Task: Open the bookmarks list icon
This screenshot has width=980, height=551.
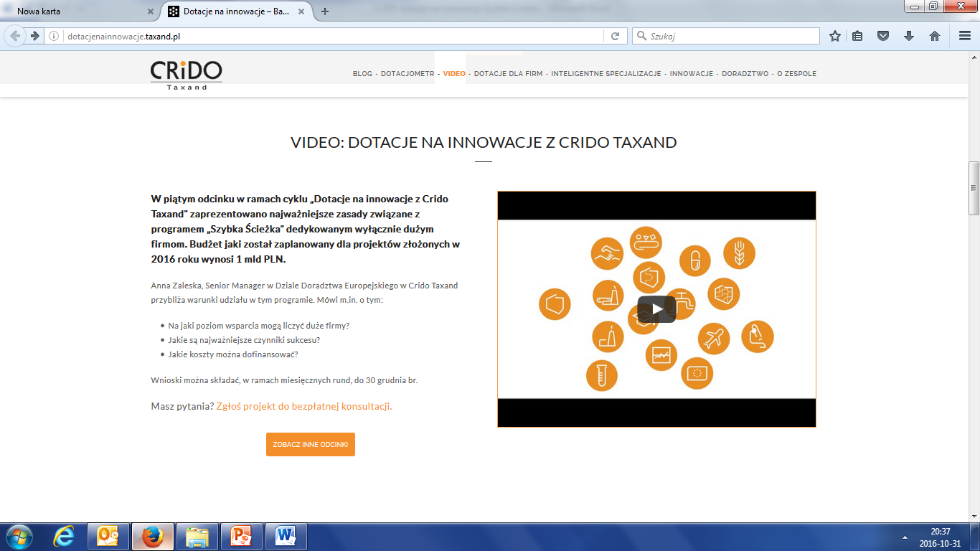Action: click(x=857, y=36)
